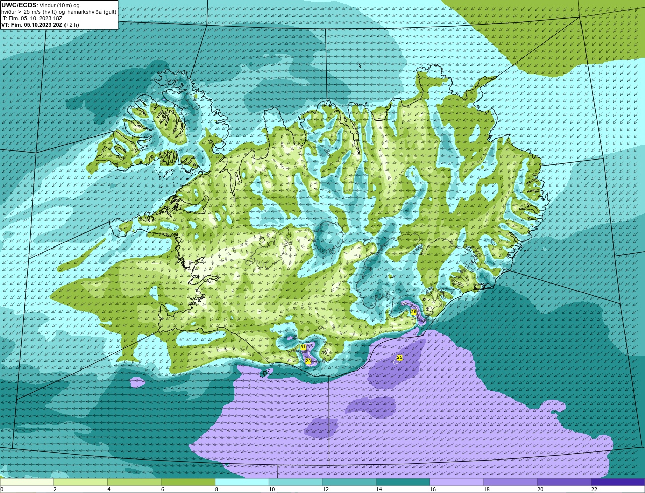Click the above 22 m/s dark purple legend swatch
The width and height of the screenshot is (645, 493).
(618, 482)
